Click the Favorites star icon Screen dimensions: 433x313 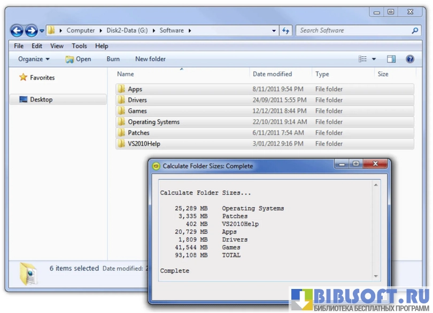coord(23,77)
